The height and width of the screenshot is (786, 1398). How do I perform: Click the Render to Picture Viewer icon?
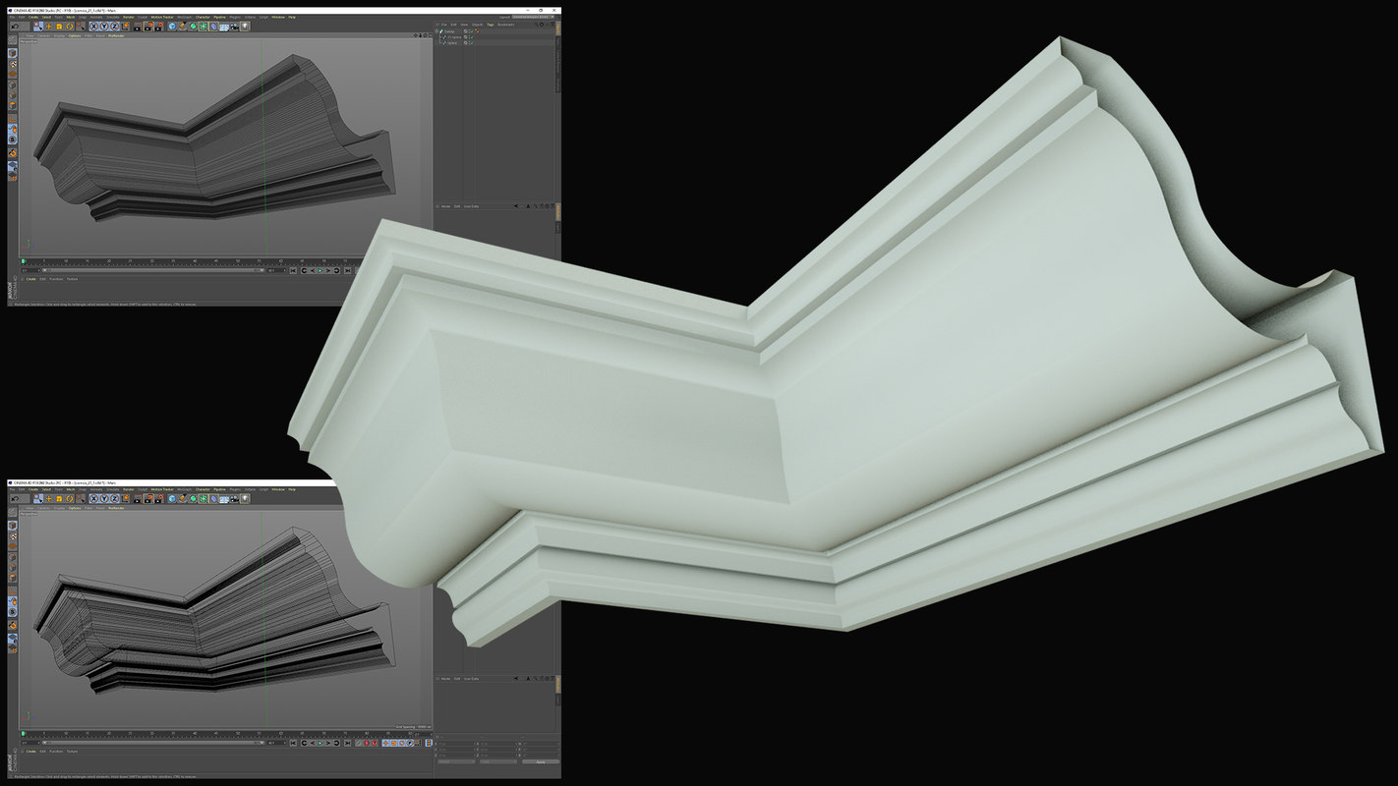coord(146,28)
